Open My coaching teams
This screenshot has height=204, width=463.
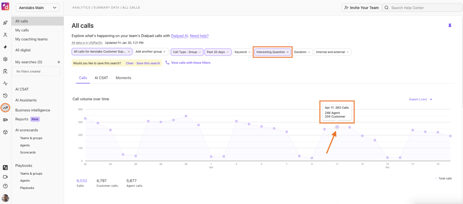pos(31,39)
